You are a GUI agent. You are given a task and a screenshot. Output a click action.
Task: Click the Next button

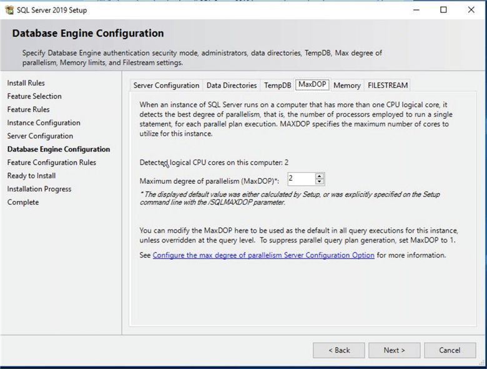pos(394,350)
